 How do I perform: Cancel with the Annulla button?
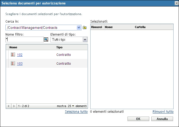point(162,119)
